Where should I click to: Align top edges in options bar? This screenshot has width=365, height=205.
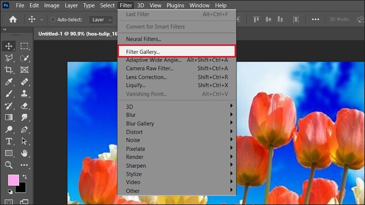[256, 19]
